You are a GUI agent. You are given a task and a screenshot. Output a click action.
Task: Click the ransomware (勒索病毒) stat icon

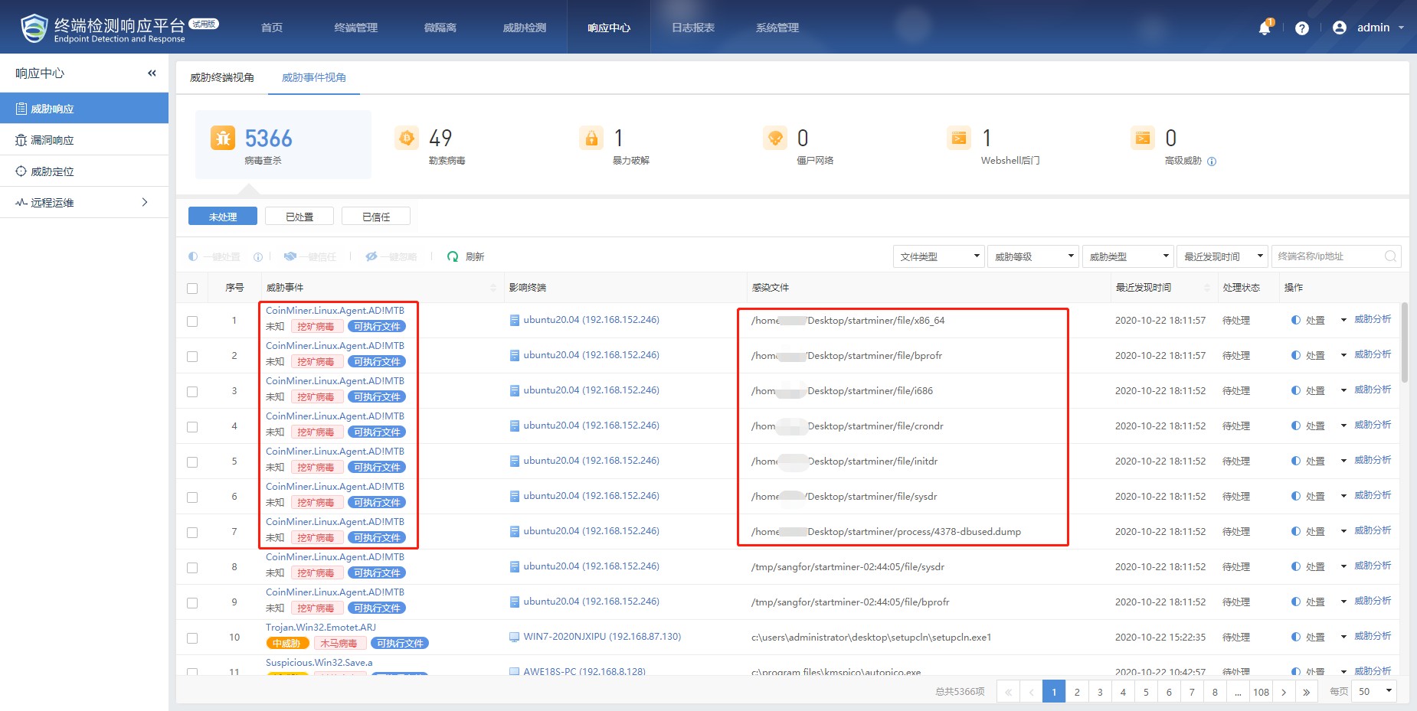click(407, 139)
